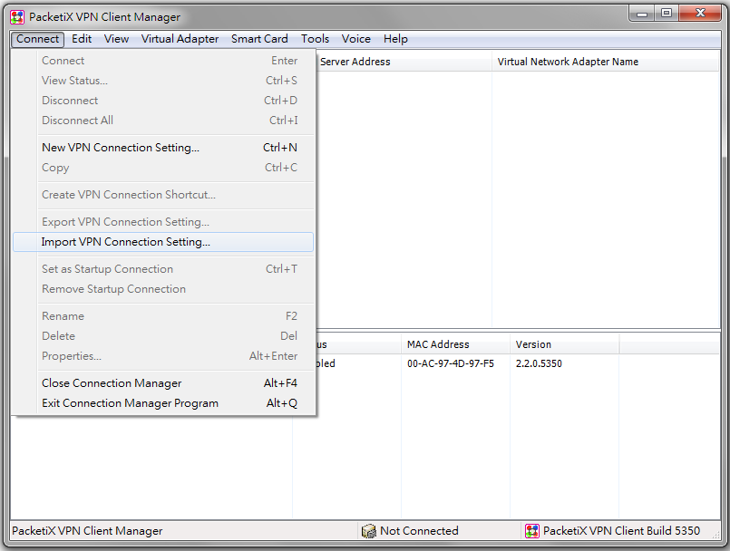Image resolution: width=730 pixels, height=551 pixels.
Task: Open the Edit menu
Action: pyautogui.click(x=82, y=39)
